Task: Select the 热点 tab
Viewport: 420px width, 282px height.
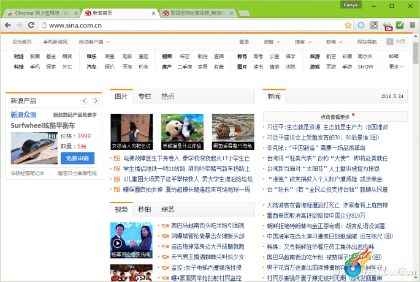Action: click(x=168, y=97)
